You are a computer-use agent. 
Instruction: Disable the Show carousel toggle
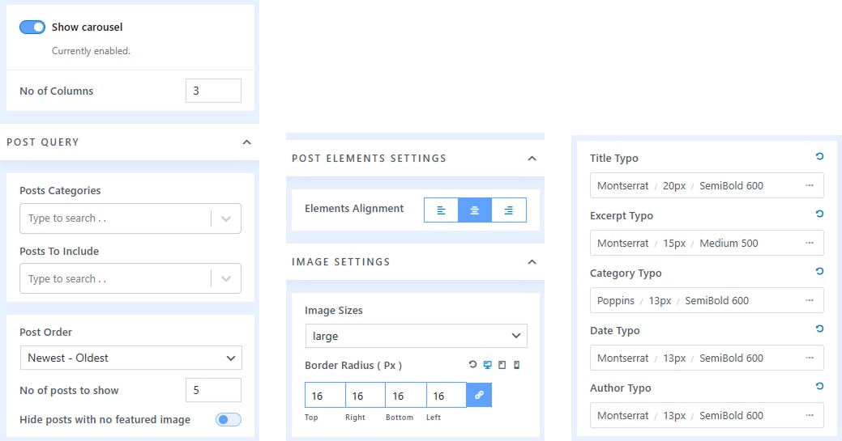click(32, 27)
